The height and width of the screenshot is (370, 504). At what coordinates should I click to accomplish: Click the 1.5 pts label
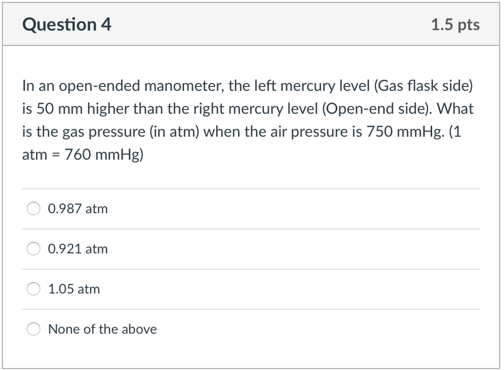click(x=456, y=25)
